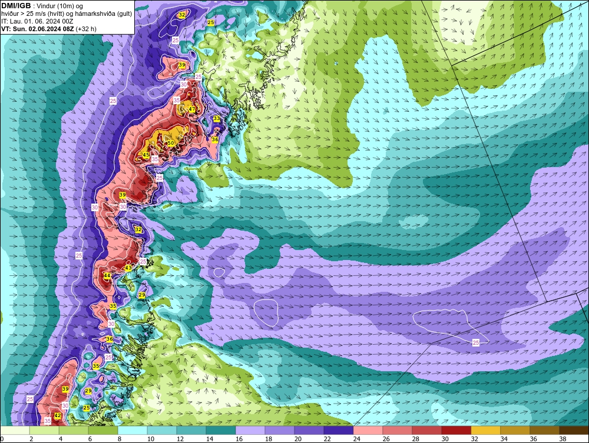Select the initial time 'IT: Lau. 01. 06. 2024 00Z'
589x443 pixels.
point(37,21)
